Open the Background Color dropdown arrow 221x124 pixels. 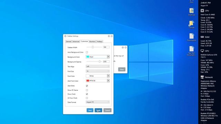click(108, 56)
